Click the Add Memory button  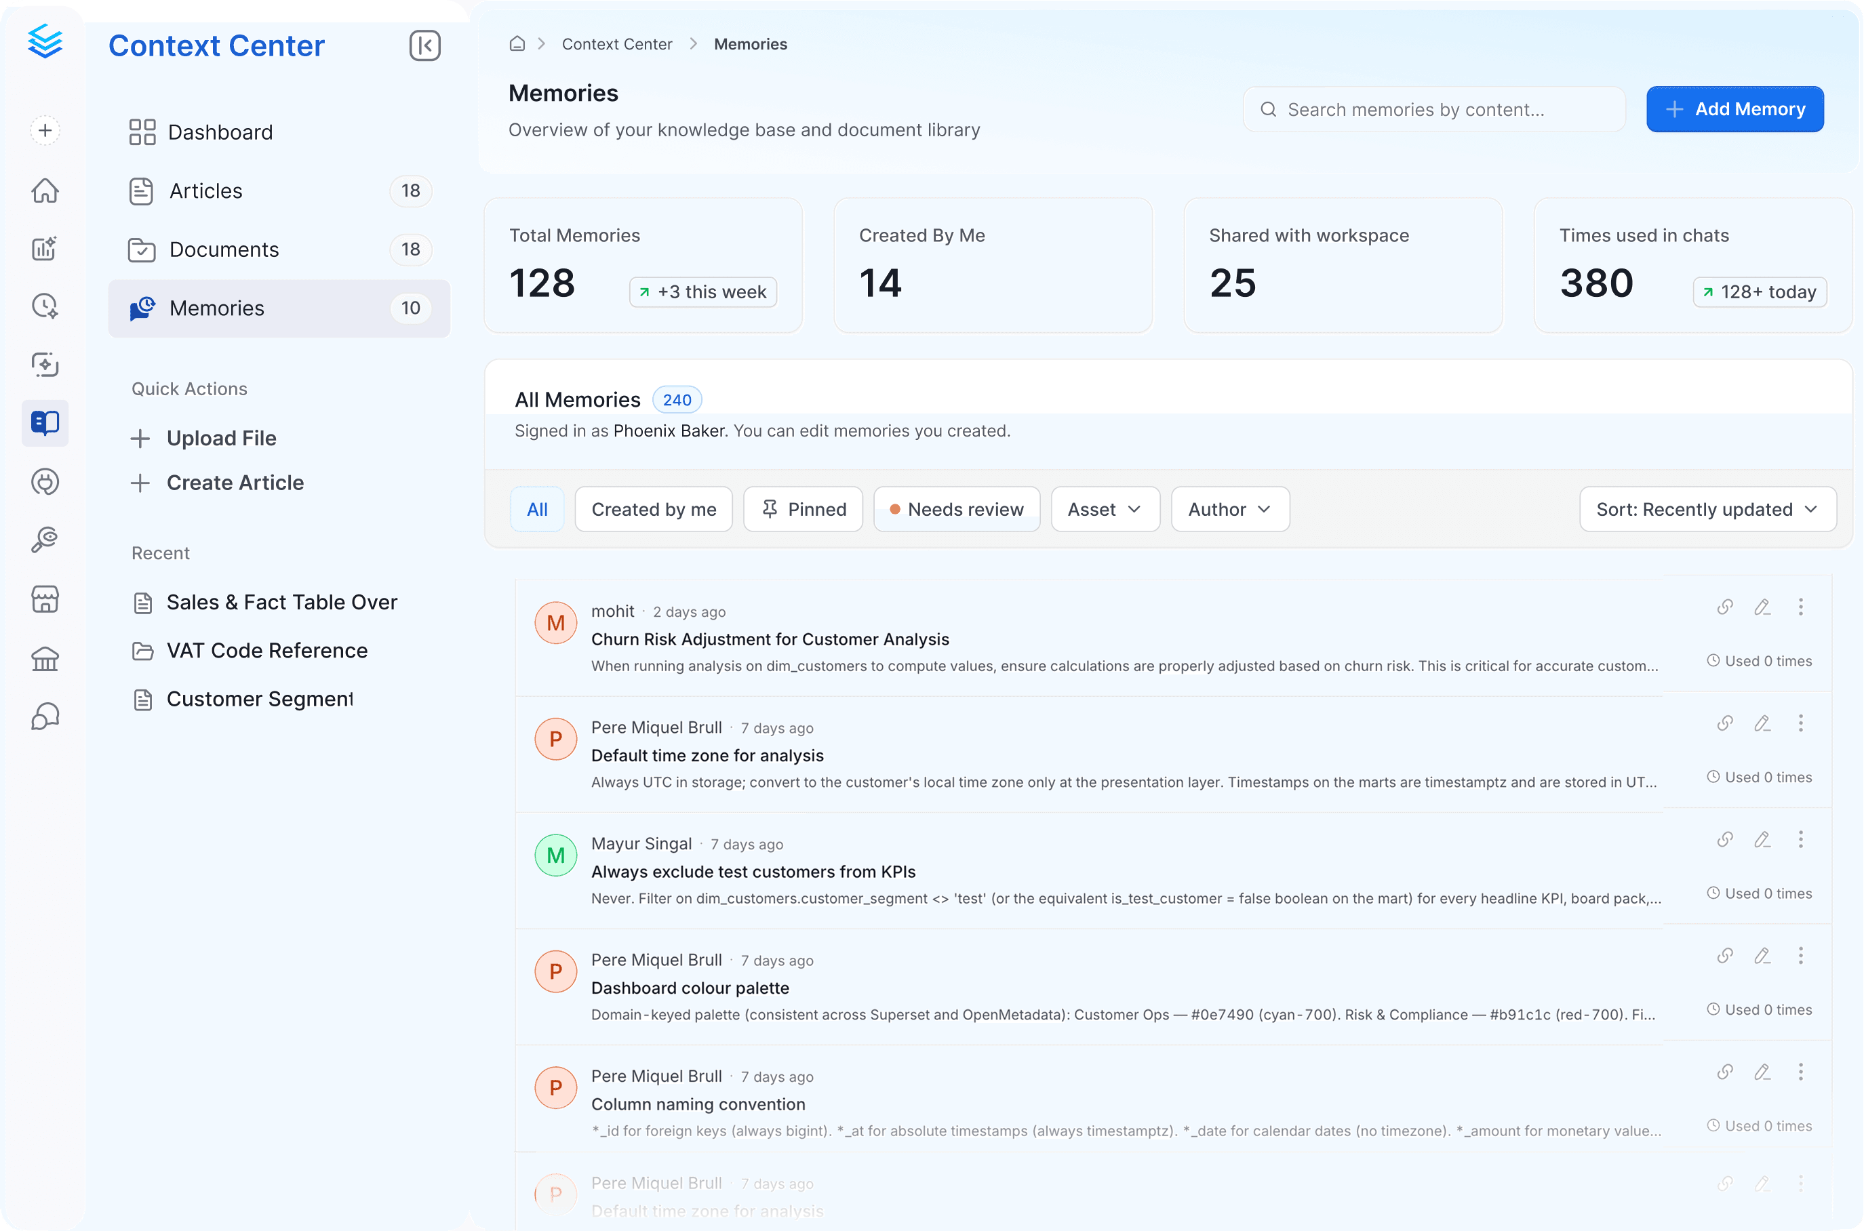(1734, 109)
